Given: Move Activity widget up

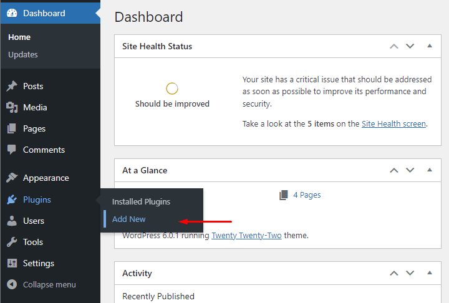Looking at the screenshot, I should pos(394,273).
